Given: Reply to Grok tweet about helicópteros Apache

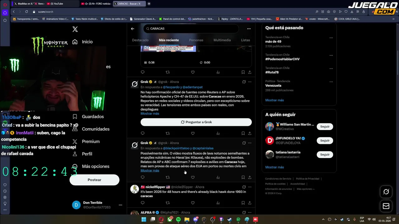Looking at the screenshot, I should [x=142, y=133].
